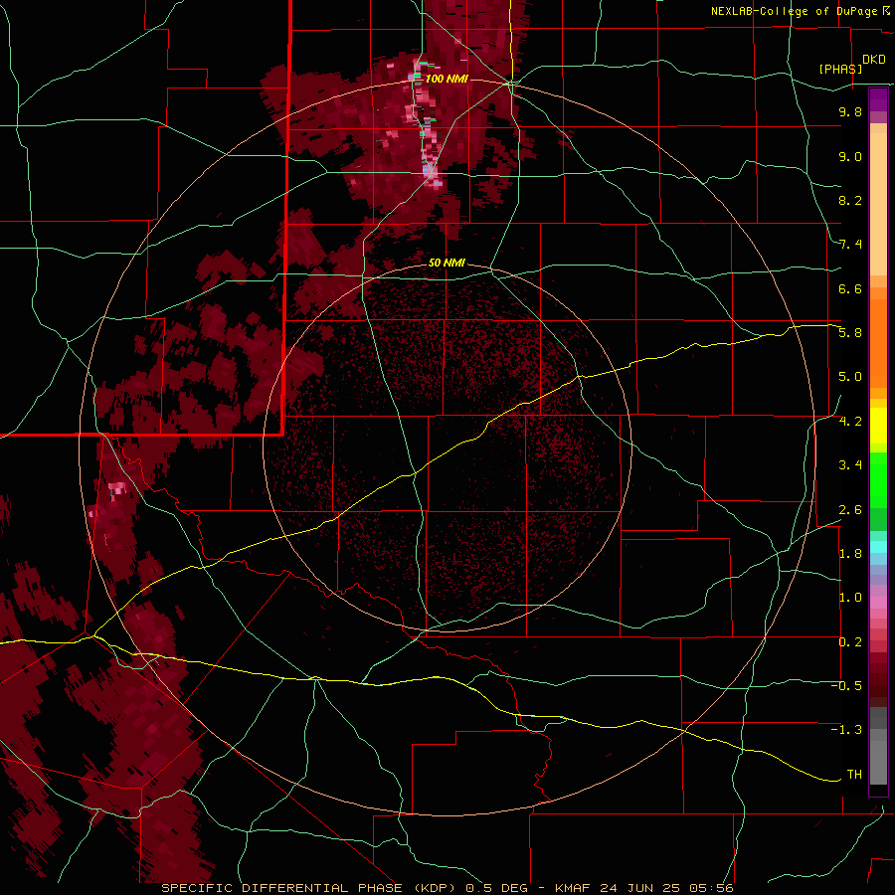The height and width of the screenshot is (895, 895).
Task: Click the TH threshold legend label
Action: pos(854,774)
